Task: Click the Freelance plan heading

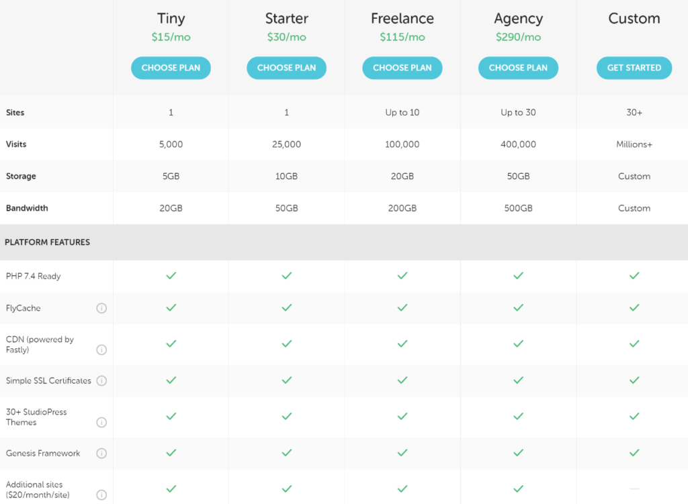Action: [x=402, y=19]
